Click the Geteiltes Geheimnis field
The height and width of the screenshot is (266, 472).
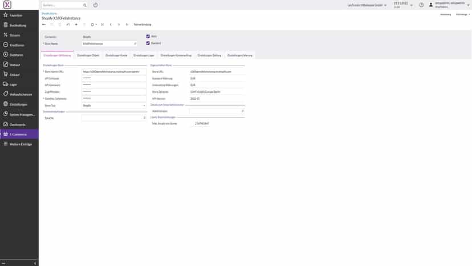(x=114, y=99)
